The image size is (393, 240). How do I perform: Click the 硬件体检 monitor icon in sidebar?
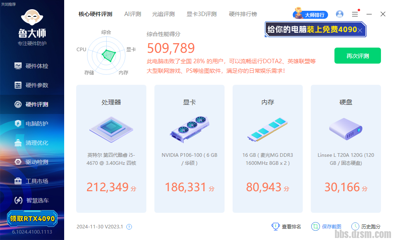pos(18,66)
